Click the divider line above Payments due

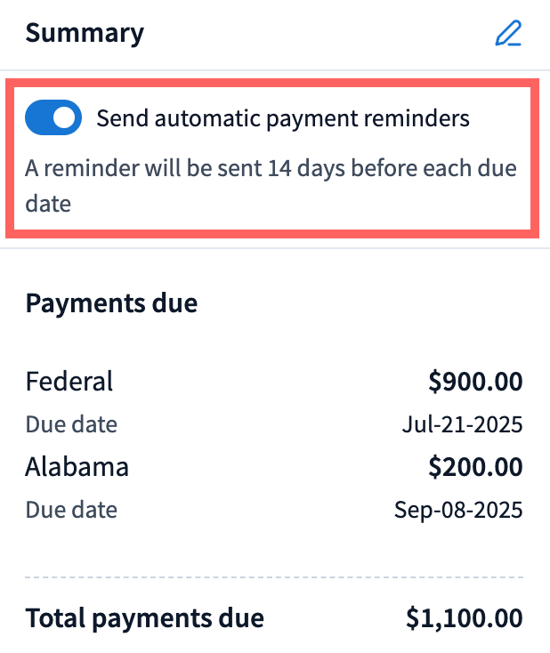coord(274,249)
